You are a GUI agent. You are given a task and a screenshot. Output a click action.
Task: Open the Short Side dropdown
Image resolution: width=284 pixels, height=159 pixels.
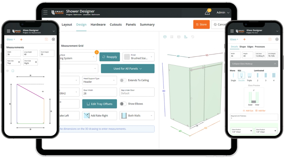[x=30, y=62]
